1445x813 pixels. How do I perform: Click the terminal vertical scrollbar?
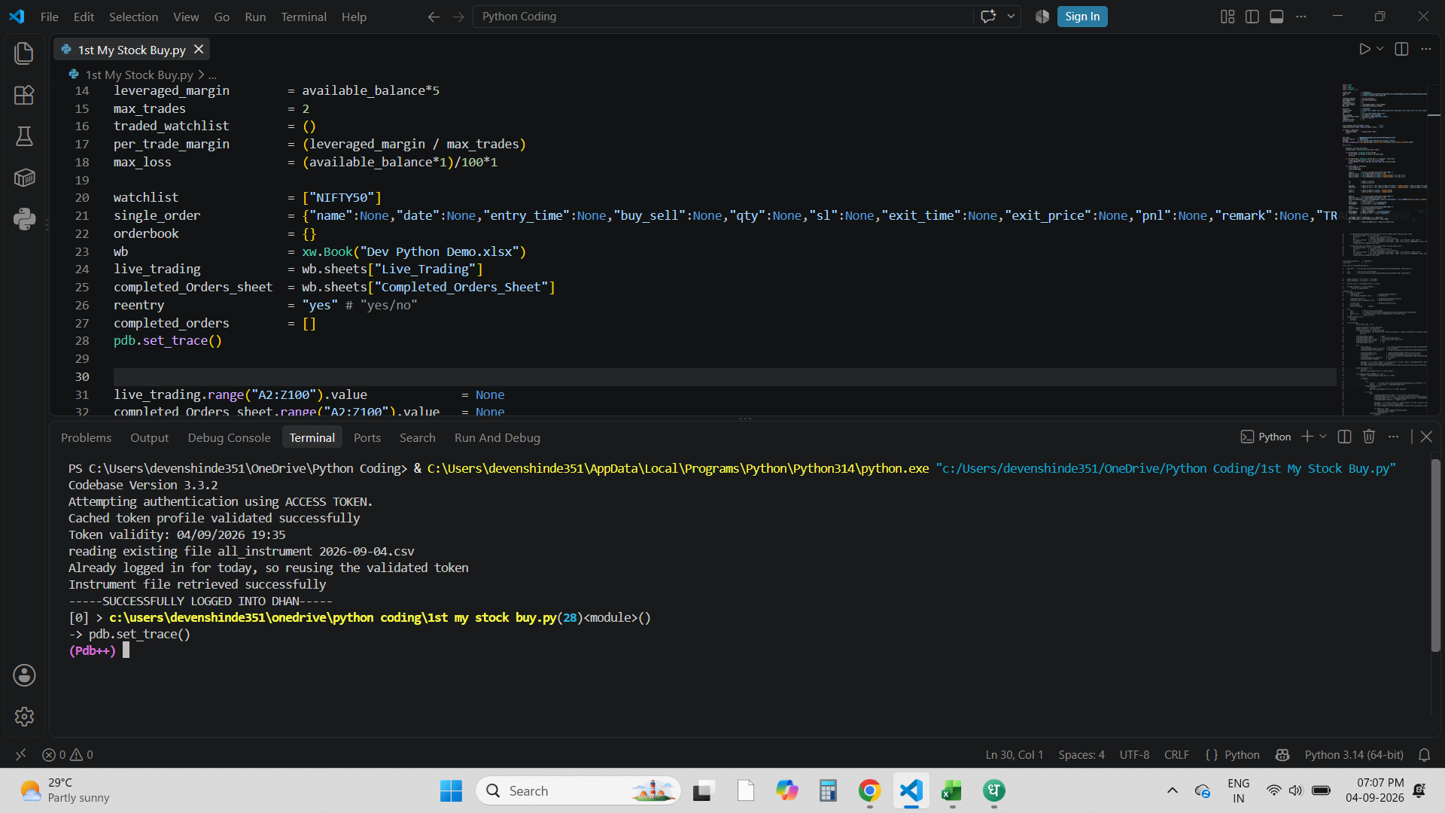click(1435, 556)
